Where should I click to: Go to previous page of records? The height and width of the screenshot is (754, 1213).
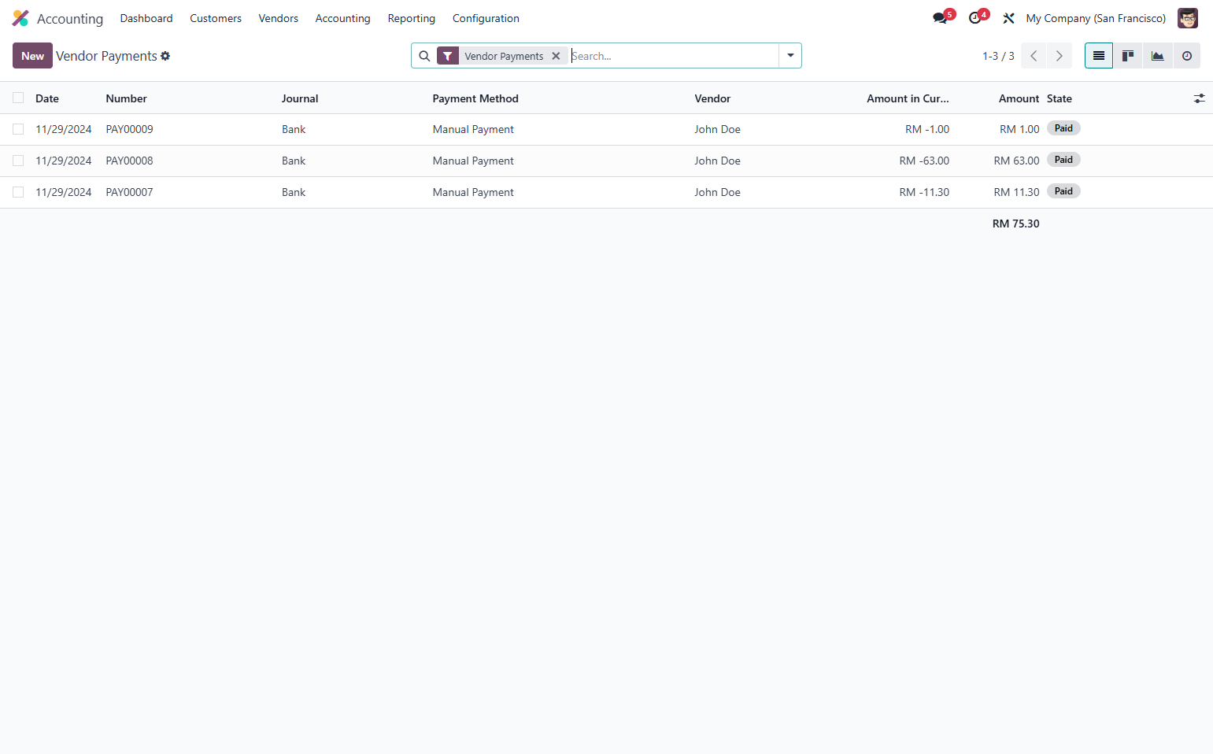[1034, 56]
